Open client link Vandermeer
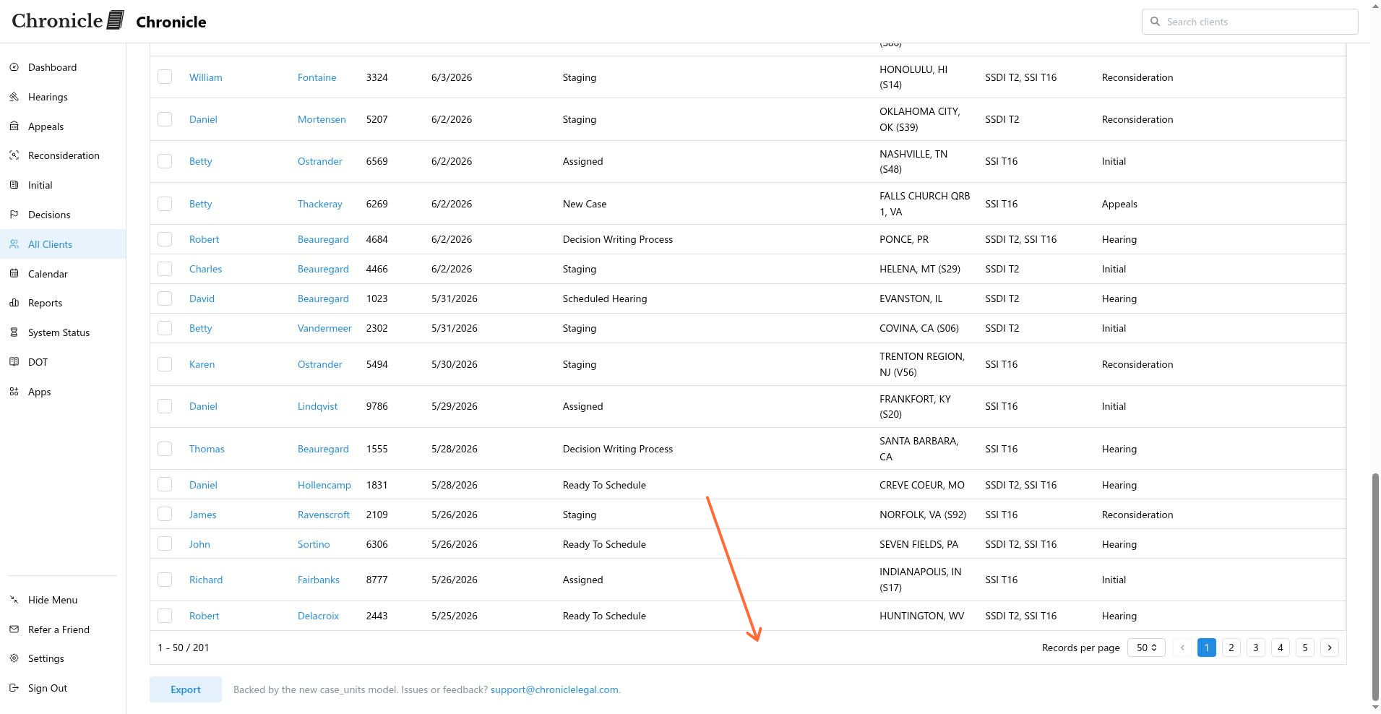 324,328
